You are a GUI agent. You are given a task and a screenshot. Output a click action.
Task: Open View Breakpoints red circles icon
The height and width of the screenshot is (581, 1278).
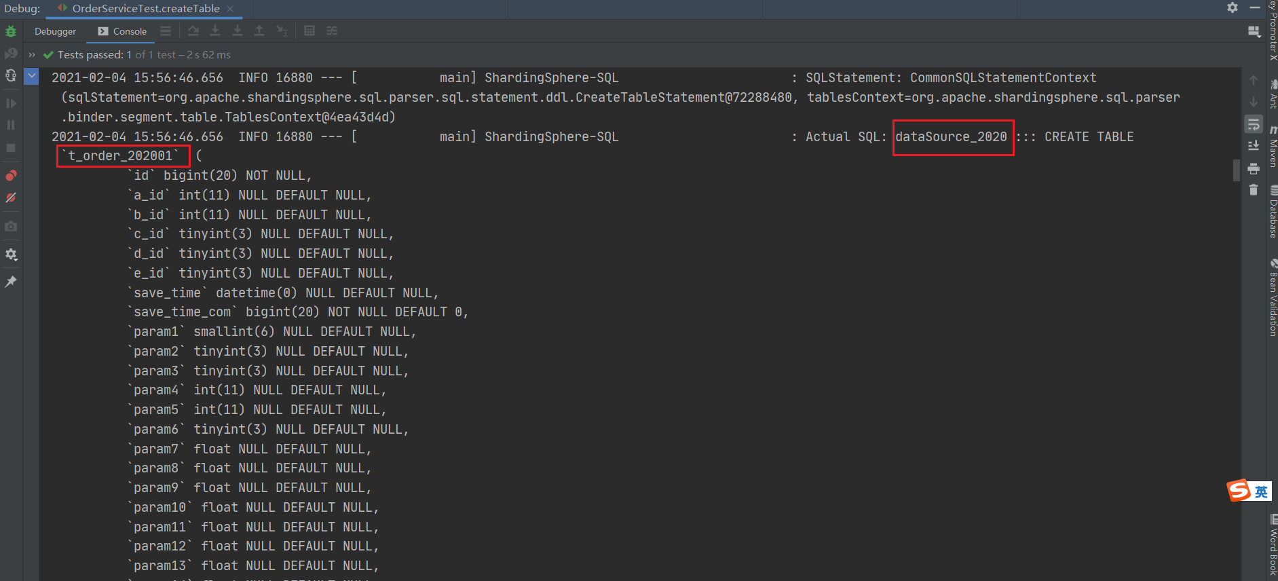click(x=11, y=176)
